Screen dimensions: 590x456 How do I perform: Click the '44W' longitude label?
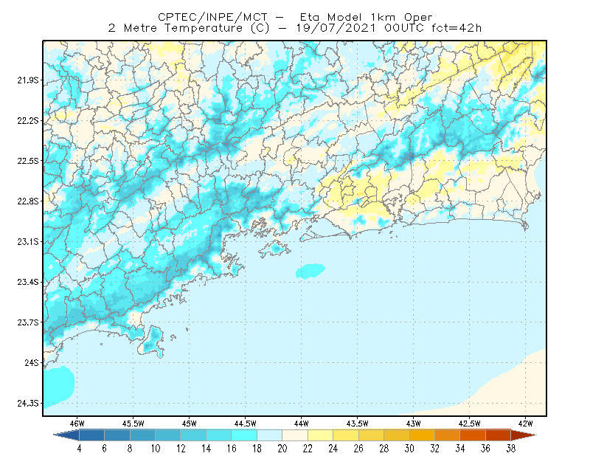coord(302,424)
